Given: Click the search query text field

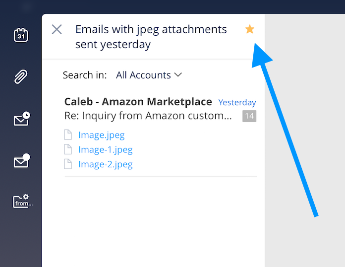Looking at the screenshot, I should [151, 37].
